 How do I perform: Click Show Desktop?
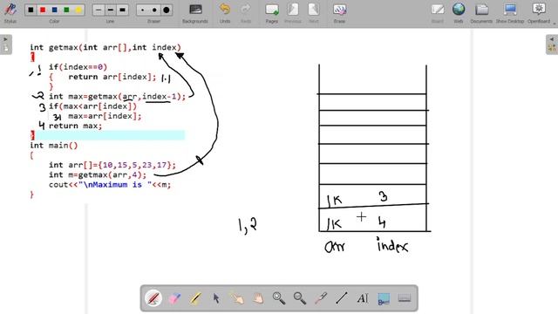tap(510, 13)
